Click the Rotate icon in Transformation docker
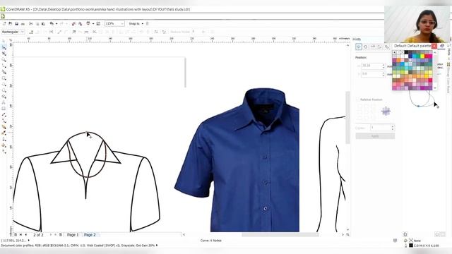 (366, 47)
